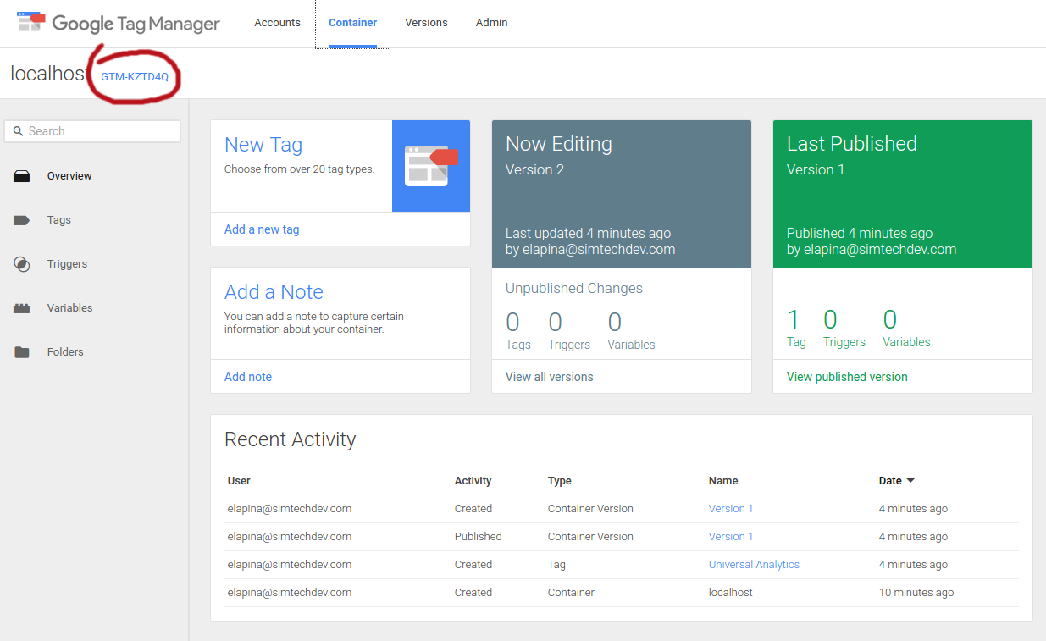
Task: Click the published Triggers count
Action: click(830, 320)
